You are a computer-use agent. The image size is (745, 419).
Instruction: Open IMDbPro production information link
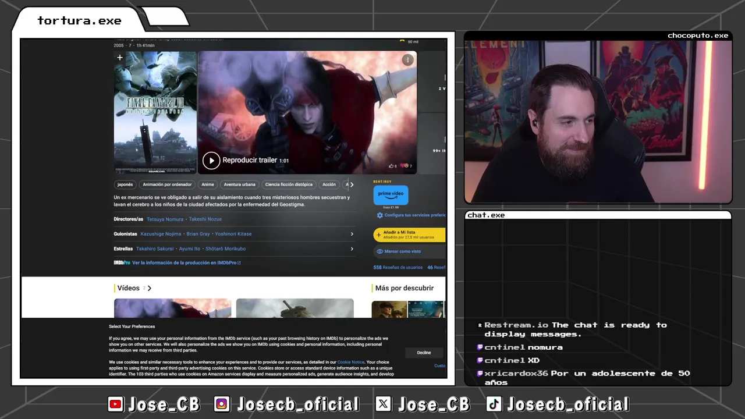point(186,263)
